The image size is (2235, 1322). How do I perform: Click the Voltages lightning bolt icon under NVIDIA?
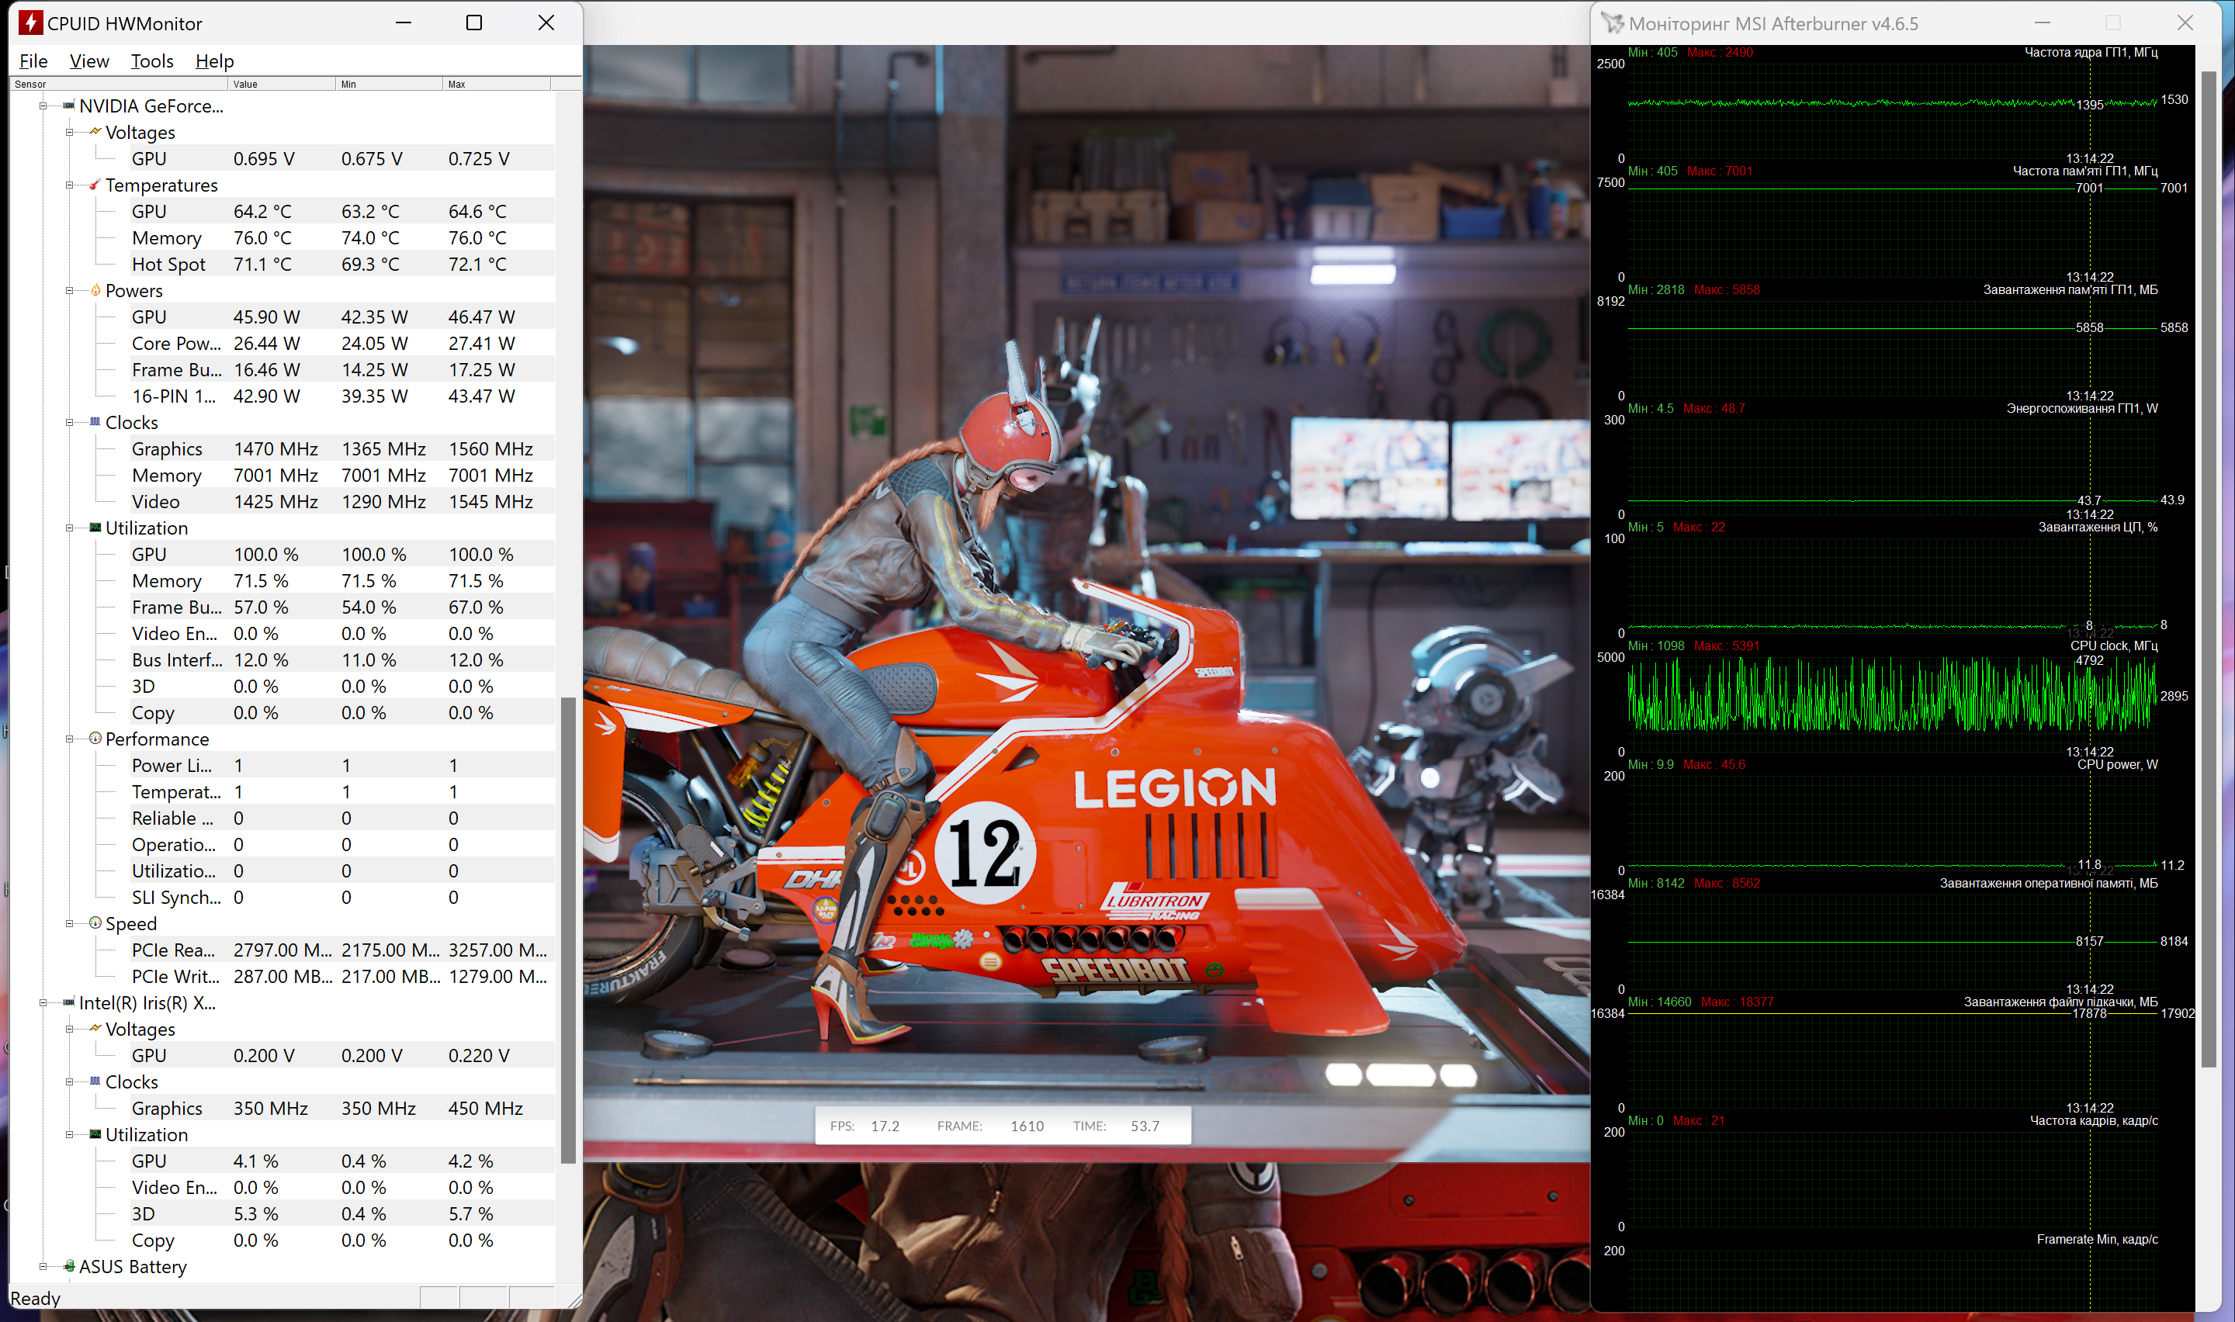pyautogui.click(x=95, y=132)
